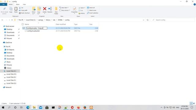Viewport: 196px width, 110px height.
Task: Click Select all in ribbon
Action: coord(91,8)
